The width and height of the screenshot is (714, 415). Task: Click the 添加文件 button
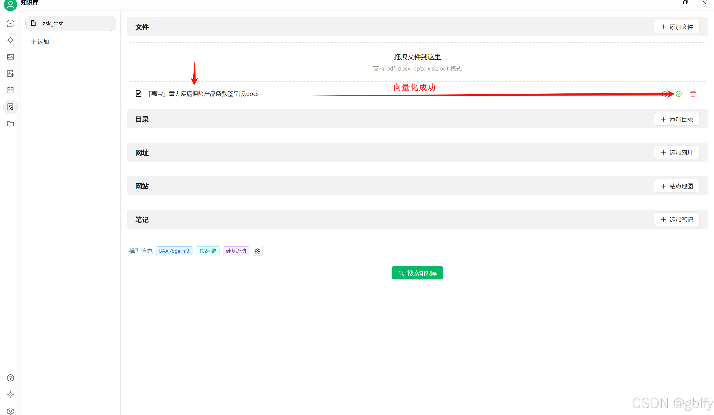677,27
